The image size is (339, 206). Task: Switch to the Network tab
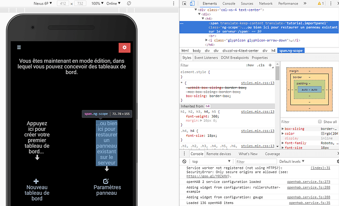coord(266,3)
